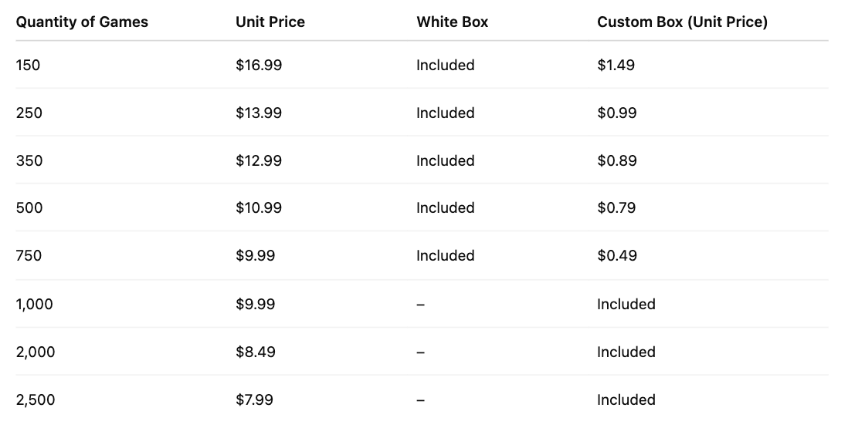Viewport: 865px width, 428px height.
Task: Select the $0.99 custom box price
Action: [616, 113]
